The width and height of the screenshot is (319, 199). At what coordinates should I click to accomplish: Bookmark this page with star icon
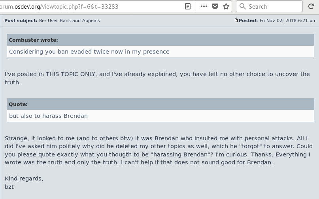pos(226,6)
